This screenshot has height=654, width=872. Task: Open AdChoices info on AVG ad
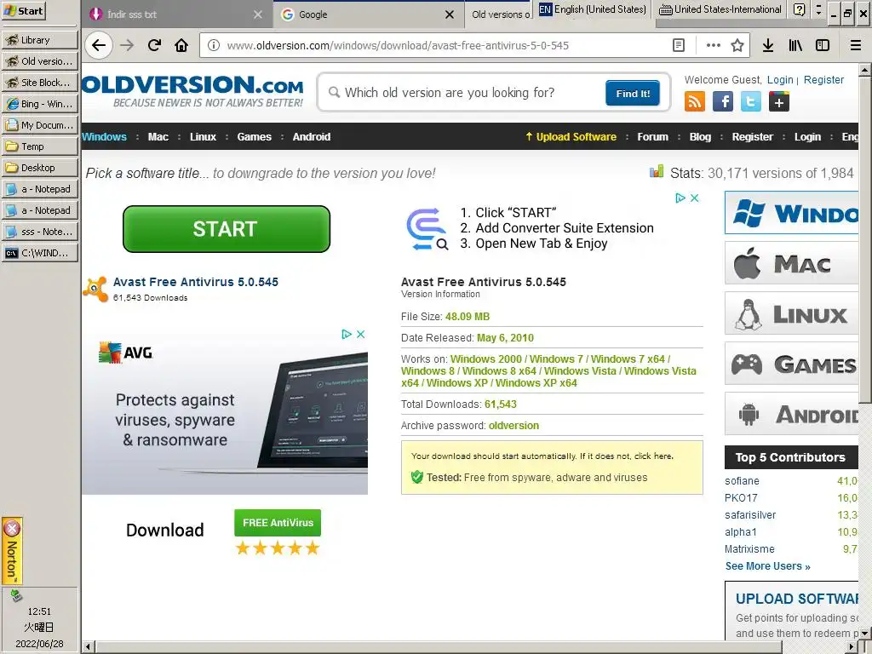point(347,334)
